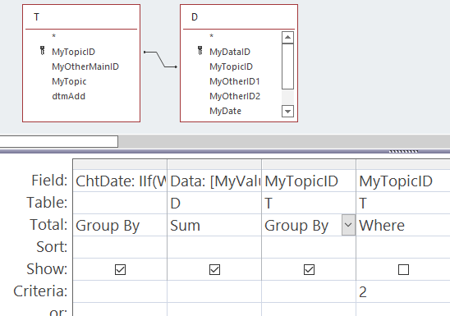Image resolution: width=450 pixels, height=316 pixels.
Task: Click the scroll down arrow in table D
Action: 288,112
